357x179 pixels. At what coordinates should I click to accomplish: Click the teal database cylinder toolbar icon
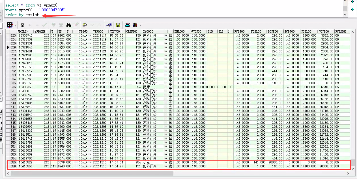[x=127, y=25]
